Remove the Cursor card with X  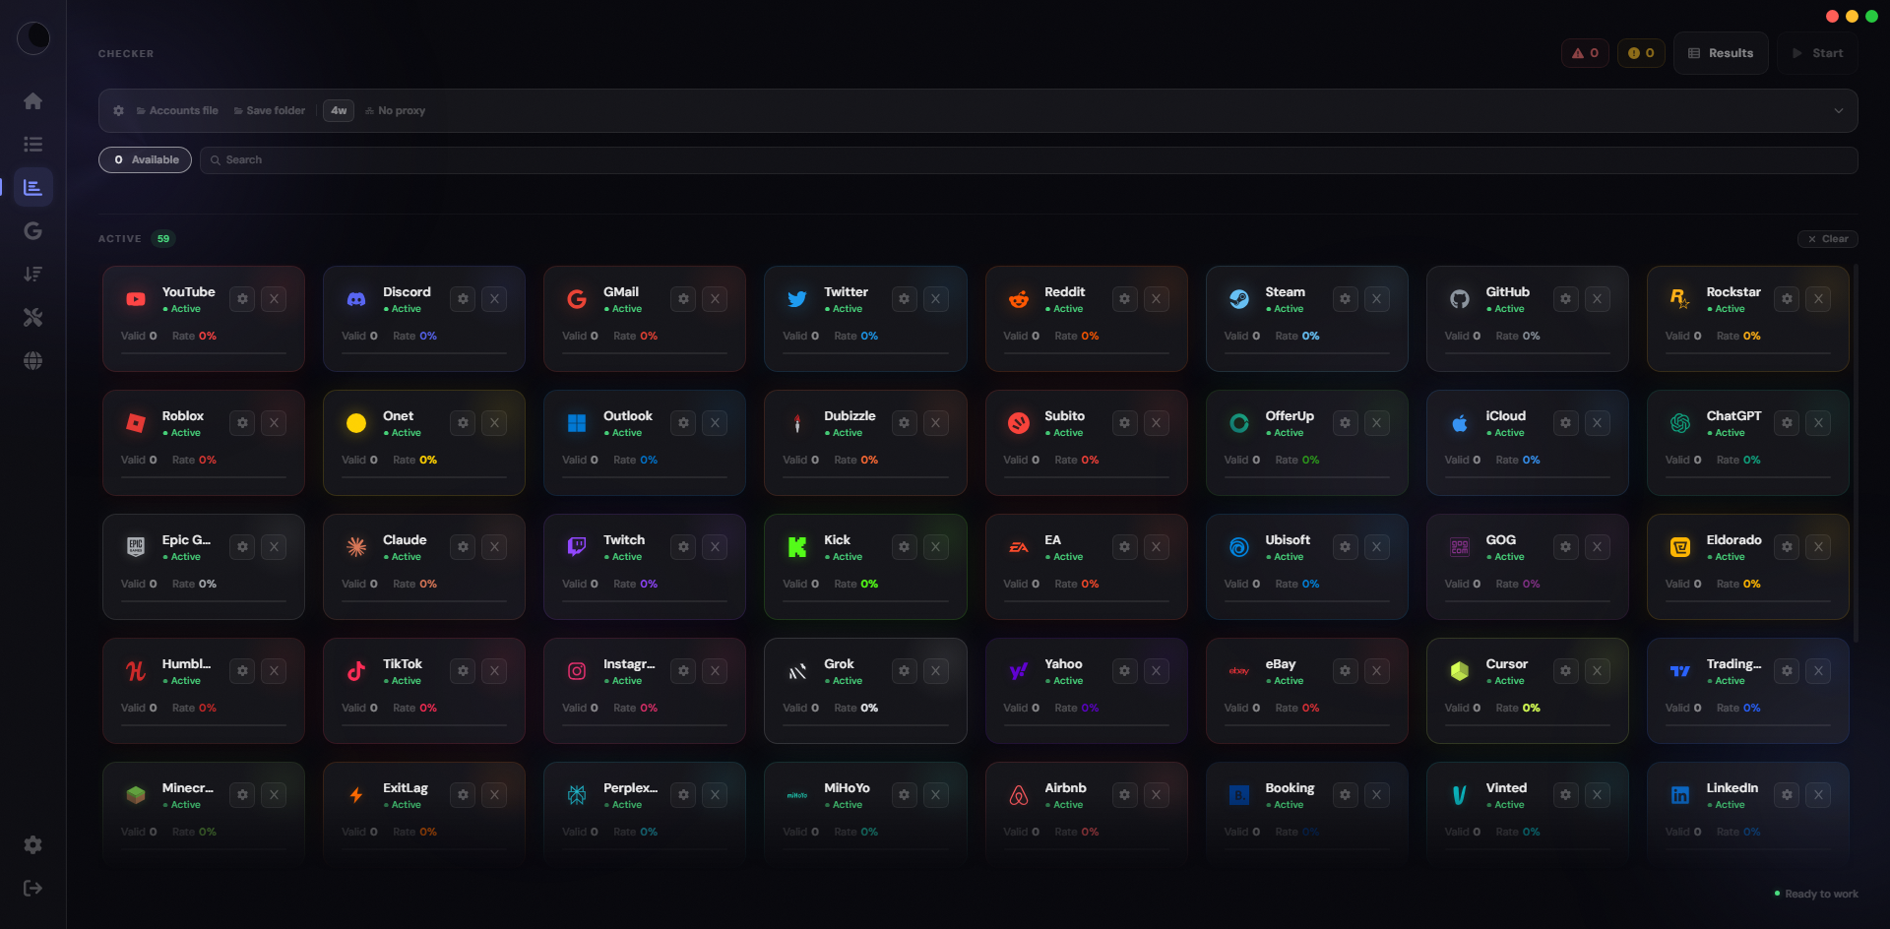[x=1597, y=670]
